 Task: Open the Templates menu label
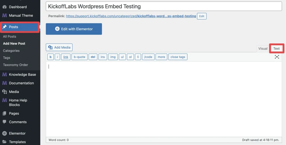click(17, 142)
